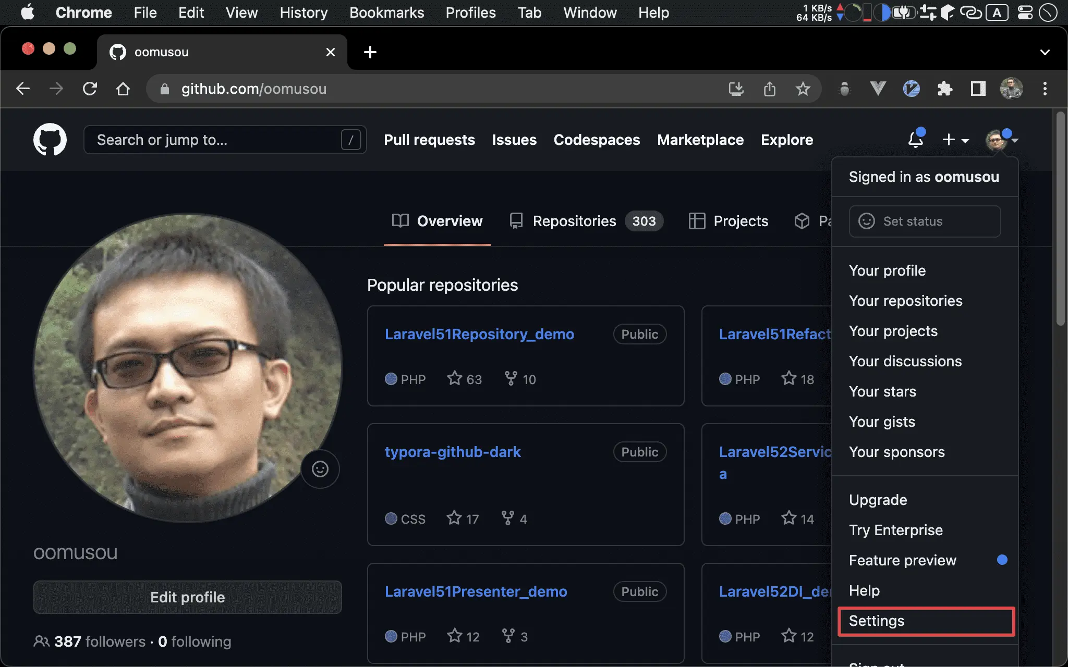Image resolution: width=1068 pixels, height=667 pixels.
Task: Click fork count on Laravel51Presenter_demo
Action: 515,636
